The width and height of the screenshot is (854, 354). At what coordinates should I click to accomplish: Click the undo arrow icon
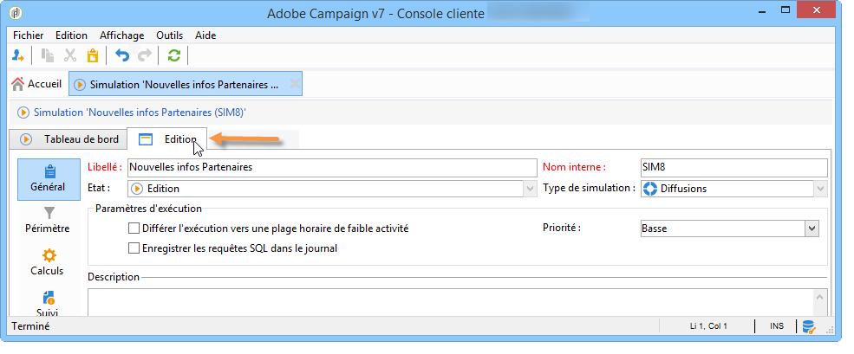coord(122,55)
